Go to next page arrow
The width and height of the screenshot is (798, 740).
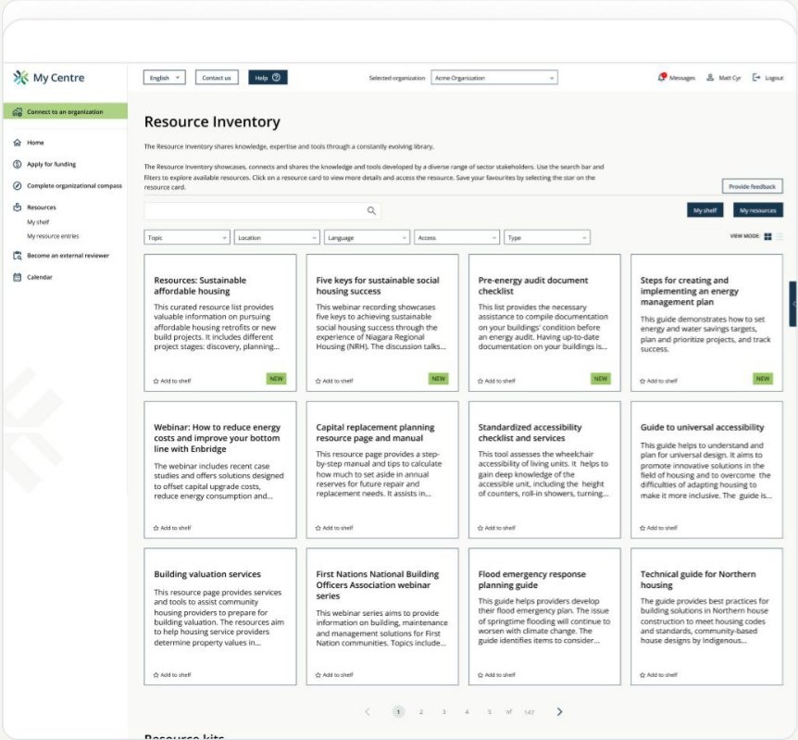(559, 711)
